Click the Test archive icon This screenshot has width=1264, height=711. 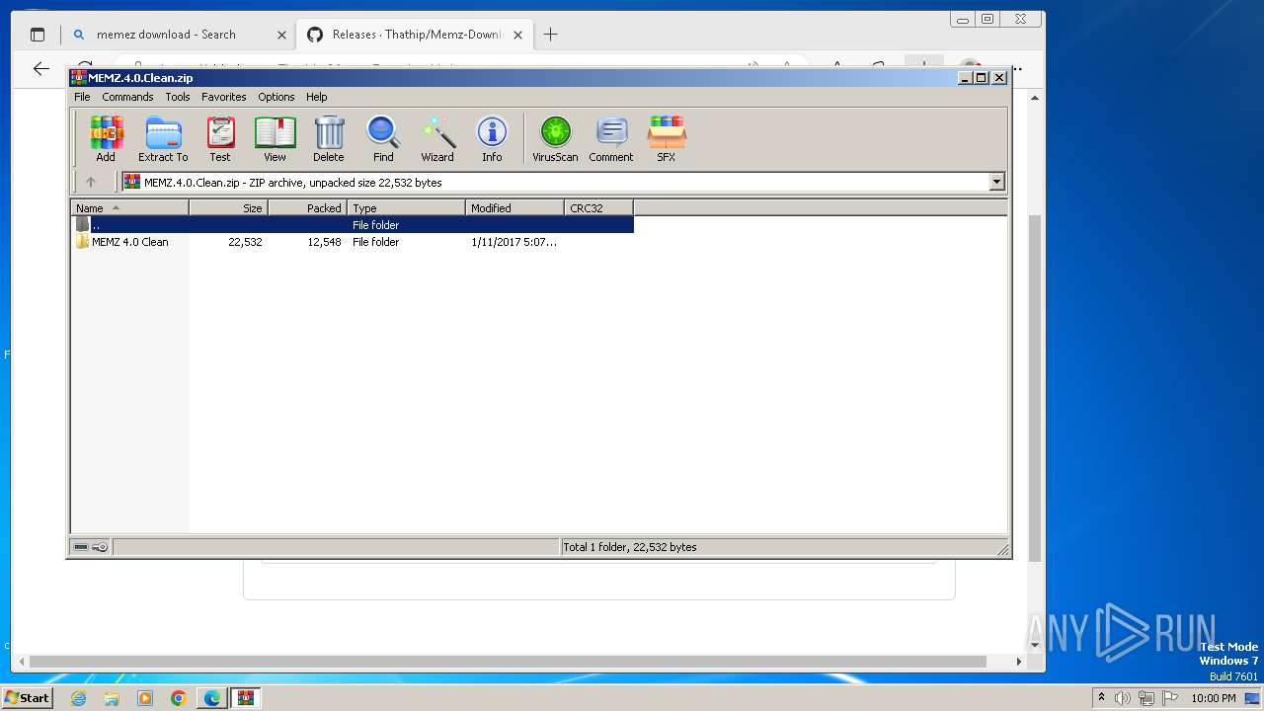pos(220,138)
